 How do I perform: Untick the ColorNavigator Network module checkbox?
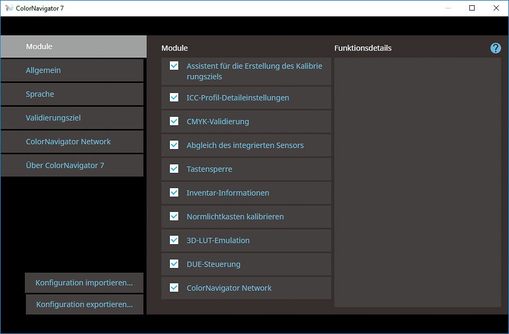[174, 287]
